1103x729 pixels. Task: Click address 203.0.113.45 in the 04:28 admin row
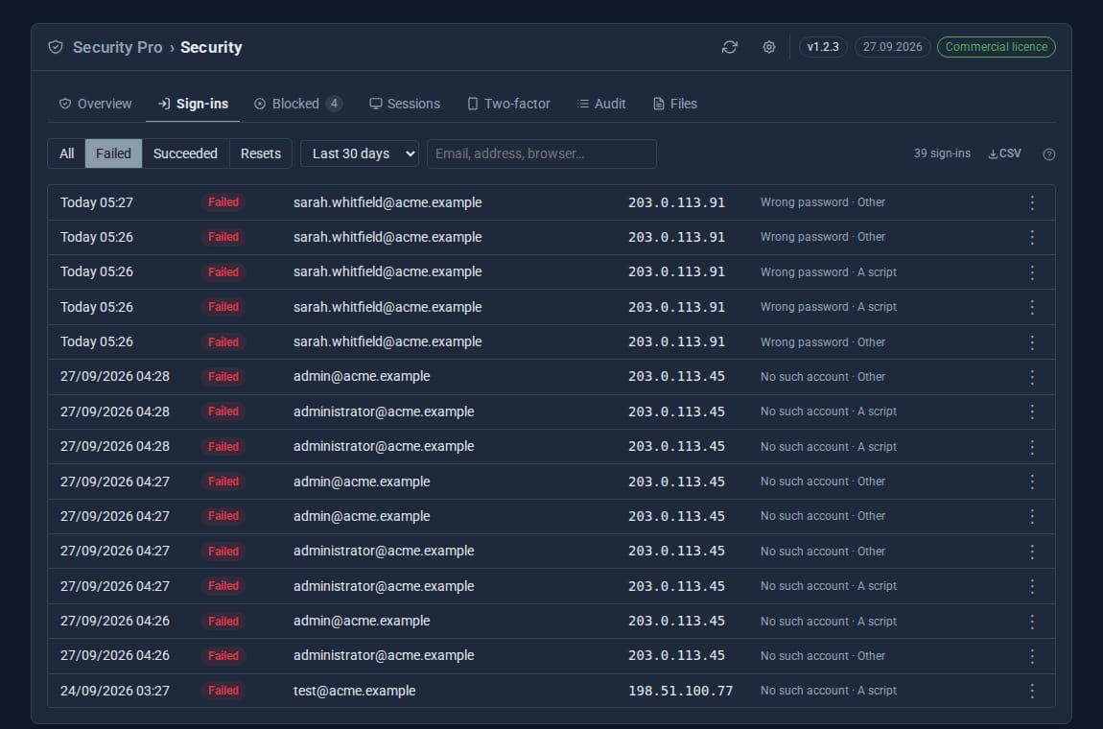point(677,377)
